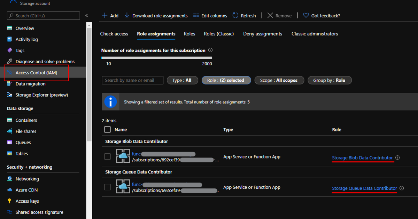Check the Storage Queue Data Contributor row checkbox
This screenshot has width=418, height=219.
tap(108, 187)
